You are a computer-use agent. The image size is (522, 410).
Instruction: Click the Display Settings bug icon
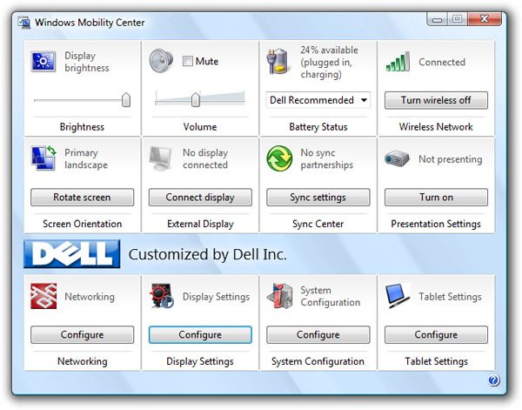(x=162, y=296)
